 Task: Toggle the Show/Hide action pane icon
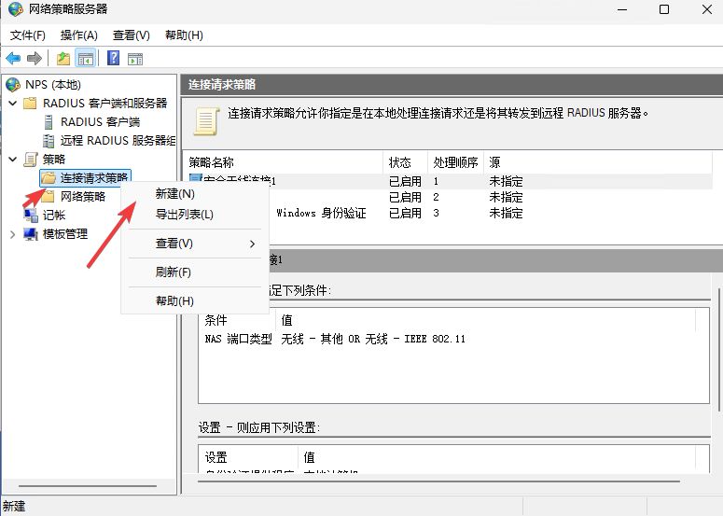(135, 59)
